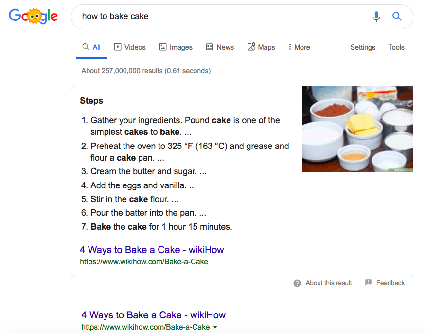This screenshot has width=425, height=333.
Task: Open the Tools options
Action: [x=396, y=47]
